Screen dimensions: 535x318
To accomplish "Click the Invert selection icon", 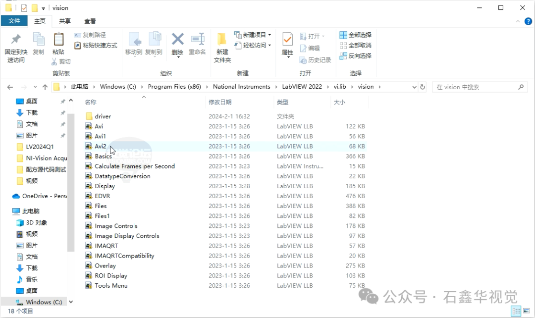I will click(x=343, y=56).
